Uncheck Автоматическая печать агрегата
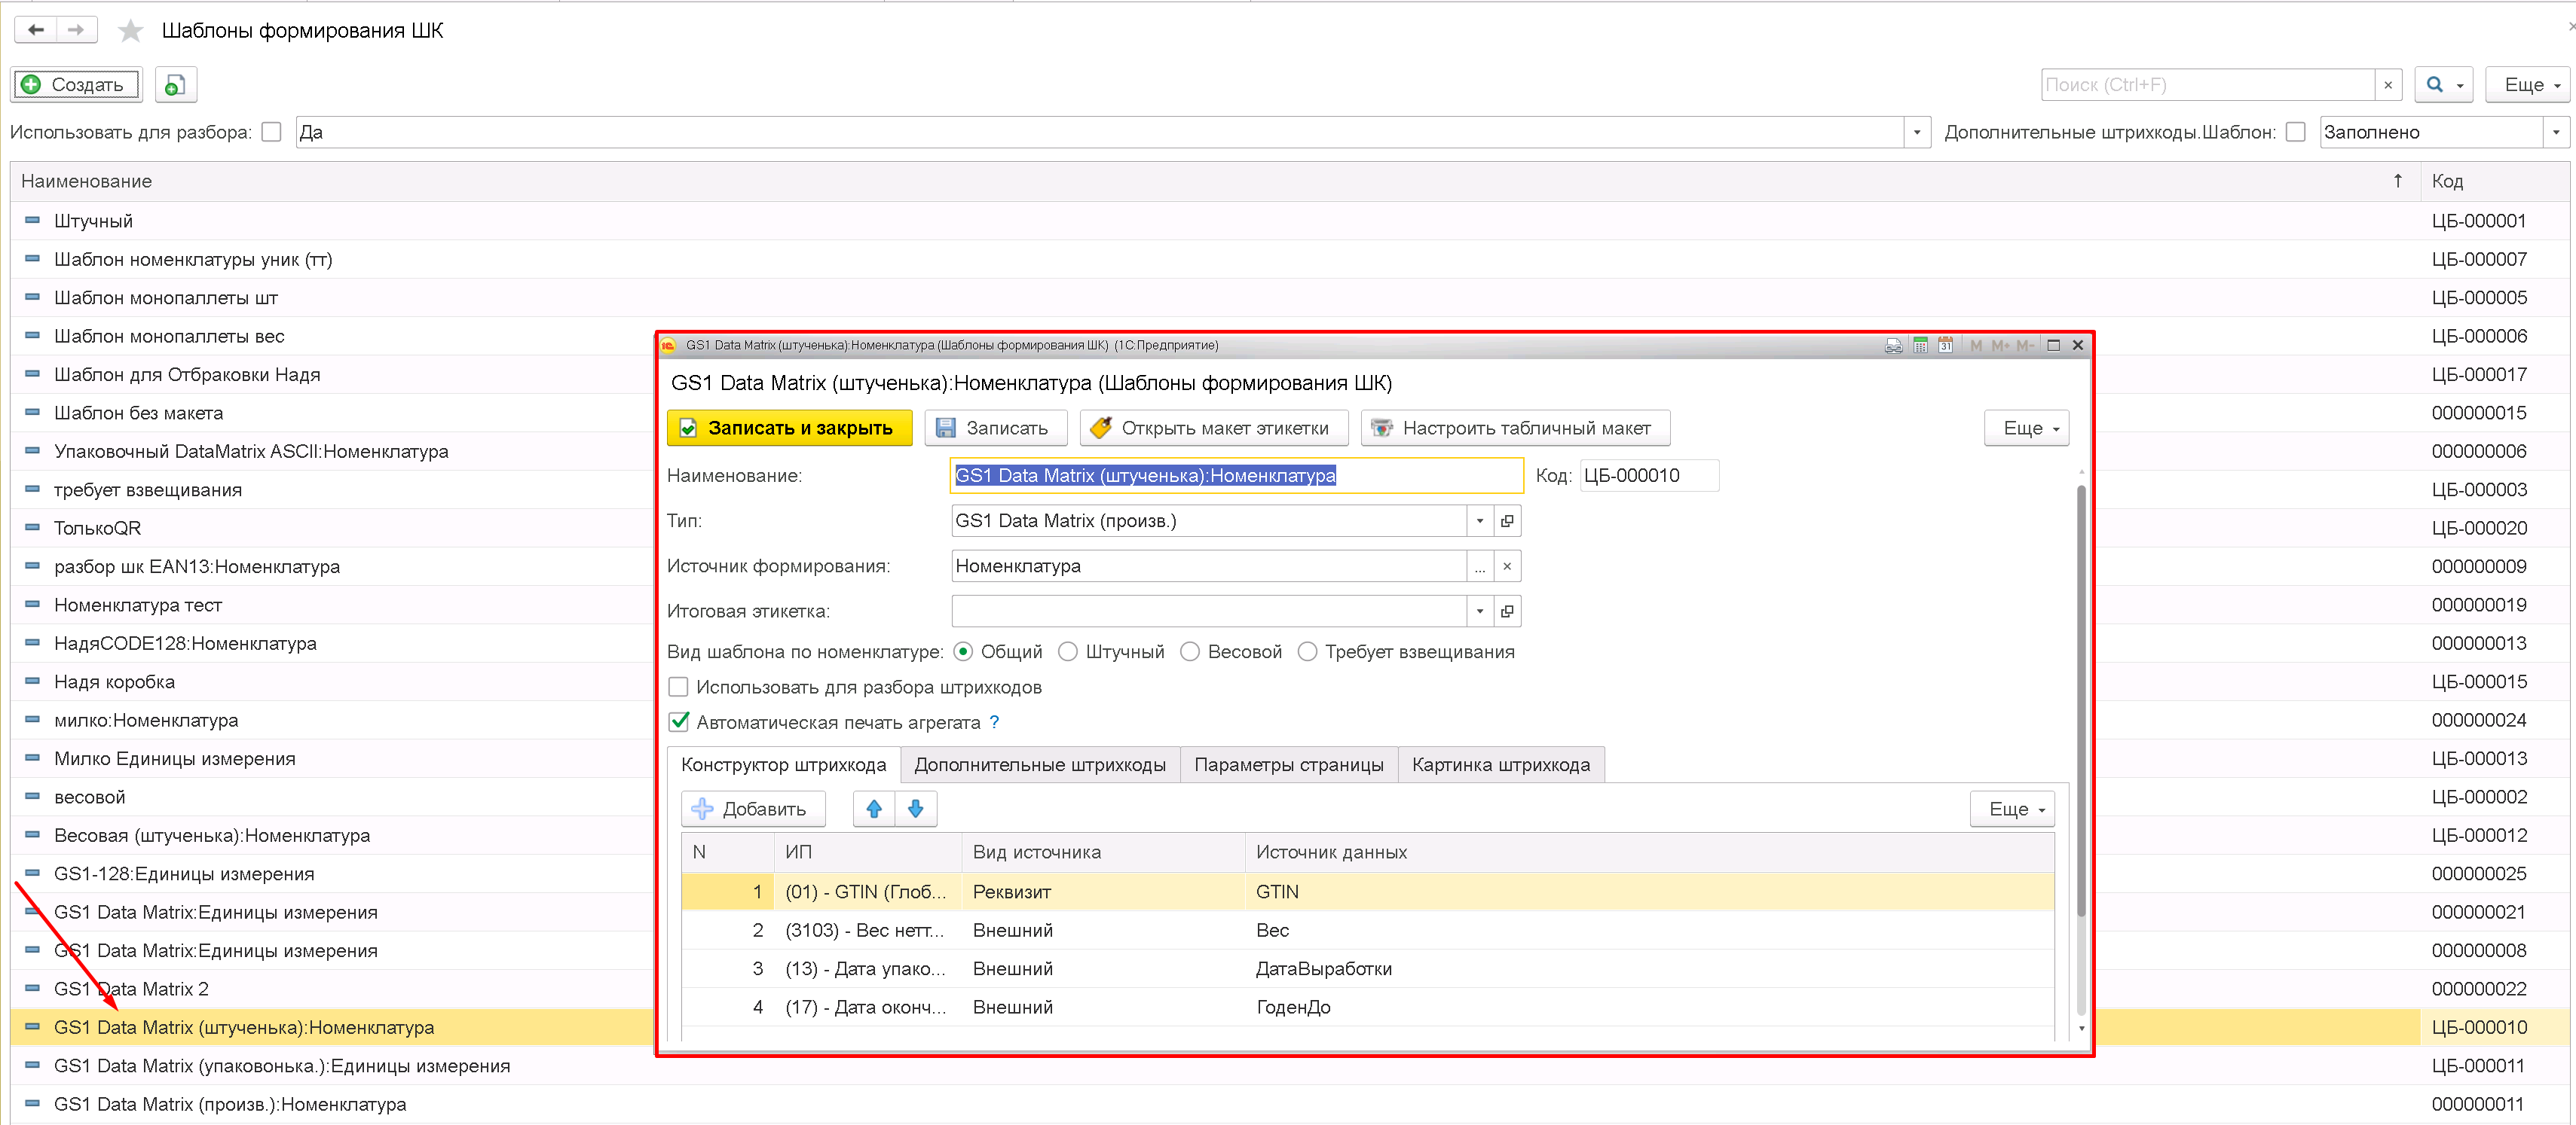This screenshot has width=2576, height=1125. (x=679, y=721)
